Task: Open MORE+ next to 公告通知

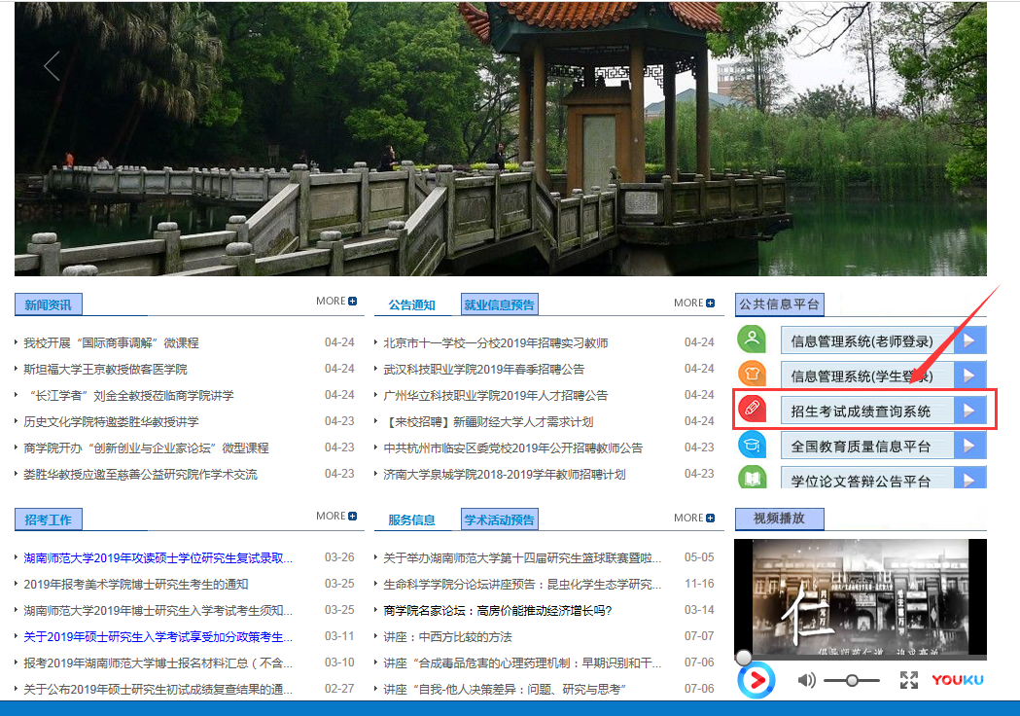Action: tap(694, 302)
